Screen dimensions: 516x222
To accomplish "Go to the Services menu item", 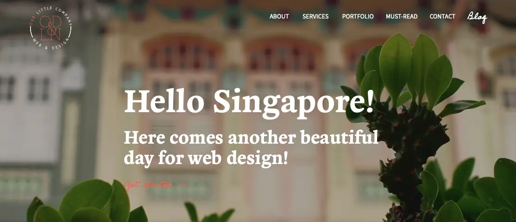I will pos(315,17).
